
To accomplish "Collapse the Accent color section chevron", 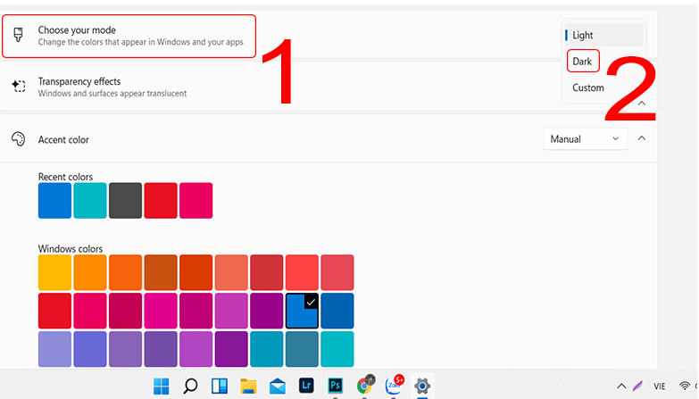I will point(642,138).
